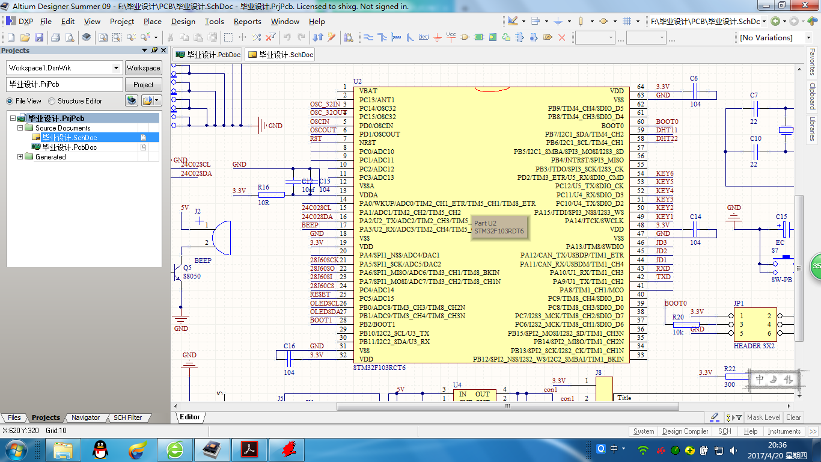Click the Windows Start button
Image resolution: width=821 pixels, height=462 pixels.
point(16,449)
